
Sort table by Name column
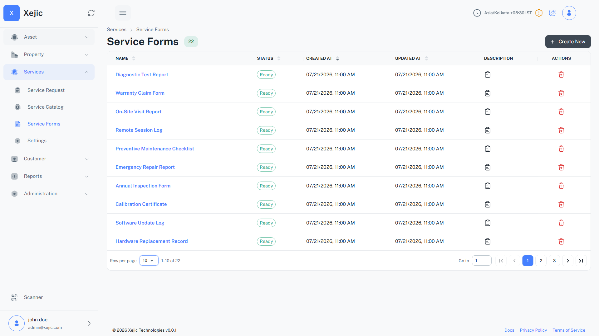(134, 58)
